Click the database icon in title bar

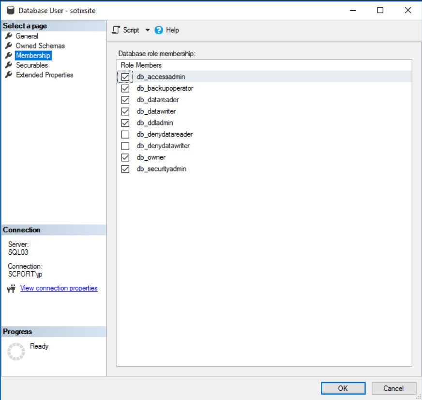(10, 10)
